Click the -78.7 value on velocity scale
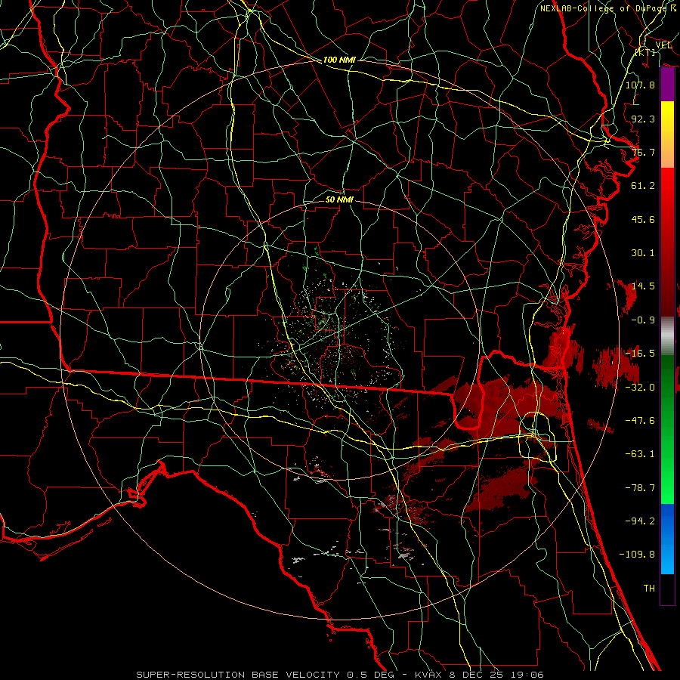The height and width of the screenshot is (680, 680). tap(640, 488)
